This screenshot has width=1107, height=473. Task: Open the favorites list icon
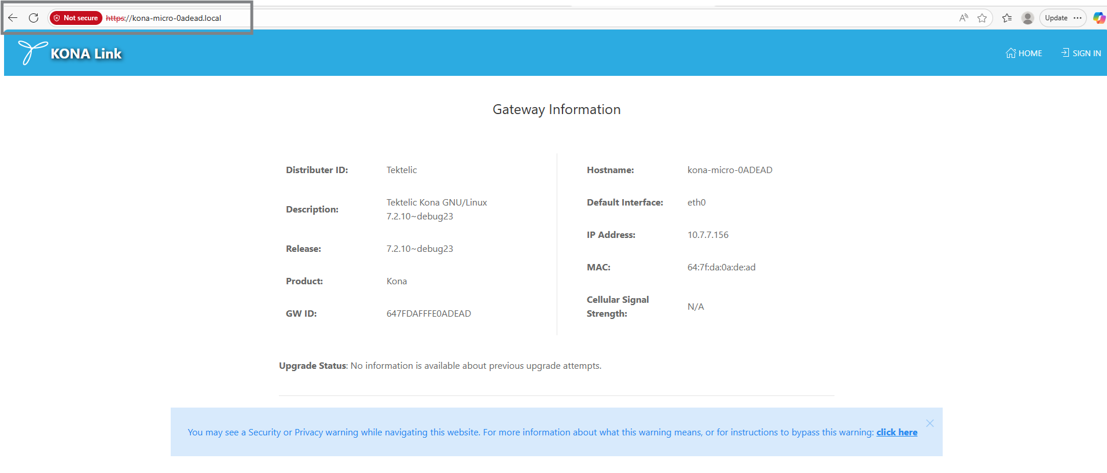tap(1007, 18)
